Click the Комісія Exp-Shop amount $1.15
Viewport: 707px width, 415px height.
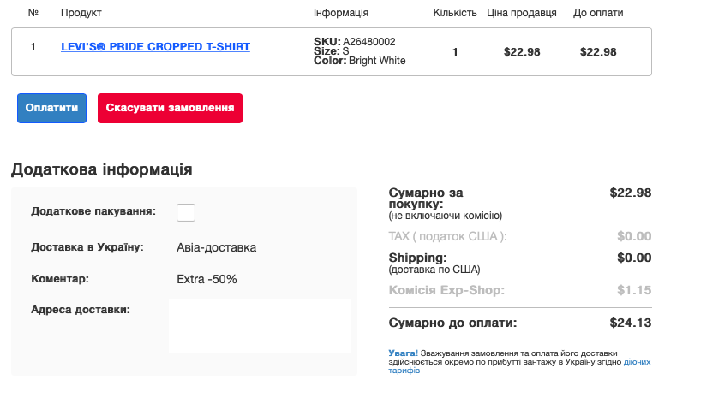634,290
